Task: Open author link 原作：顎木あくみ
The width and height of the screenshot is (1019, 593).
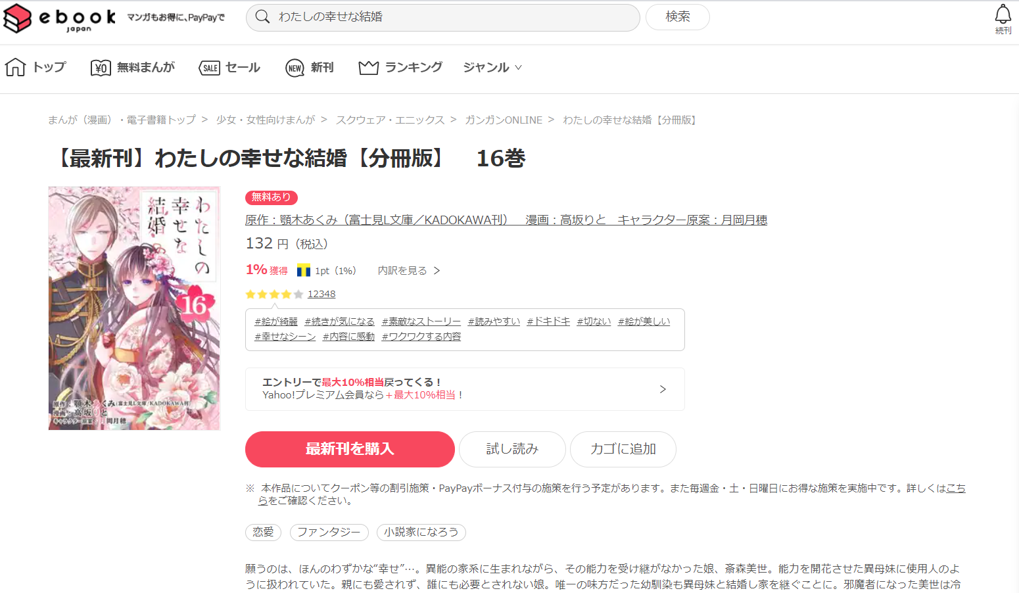Action: (x=377, y=220)
